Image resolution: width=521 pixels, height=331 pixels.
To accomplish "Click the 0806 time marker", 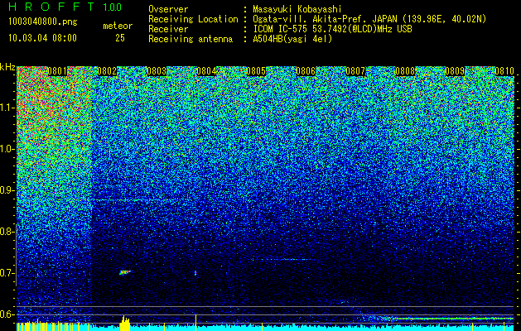I will 306,71.
